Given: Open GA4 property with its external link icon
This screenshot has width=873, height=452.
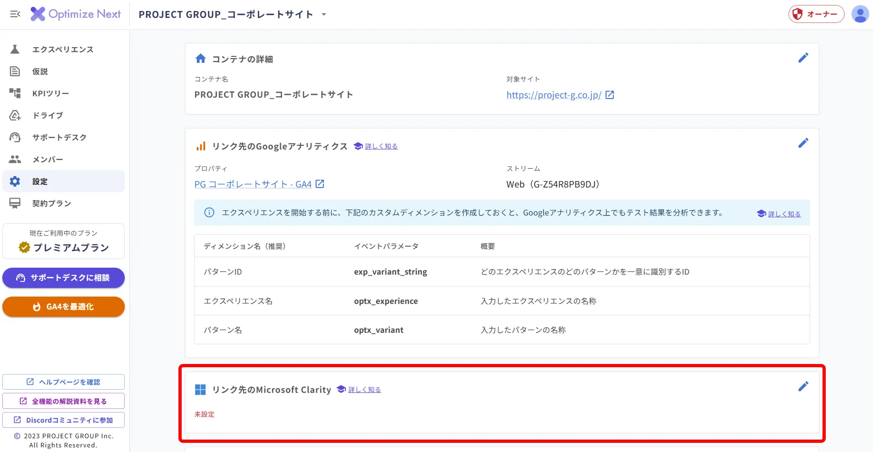Looking at the screenshot, I should (x=320, y=184).
